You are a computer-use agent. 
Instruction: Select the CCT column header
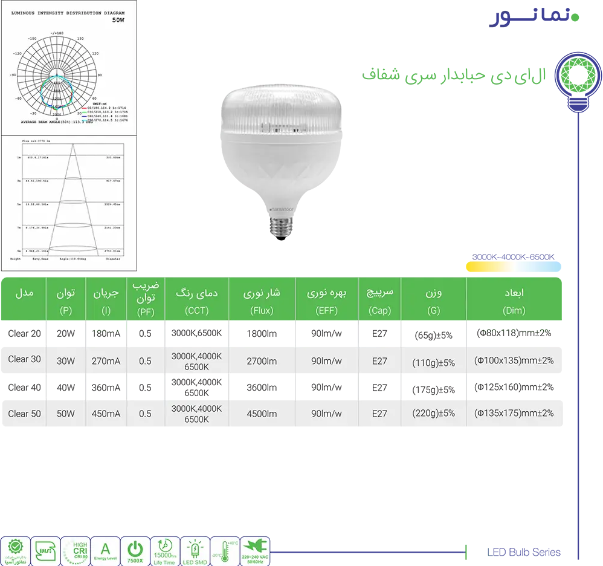(x=196, y=301)
